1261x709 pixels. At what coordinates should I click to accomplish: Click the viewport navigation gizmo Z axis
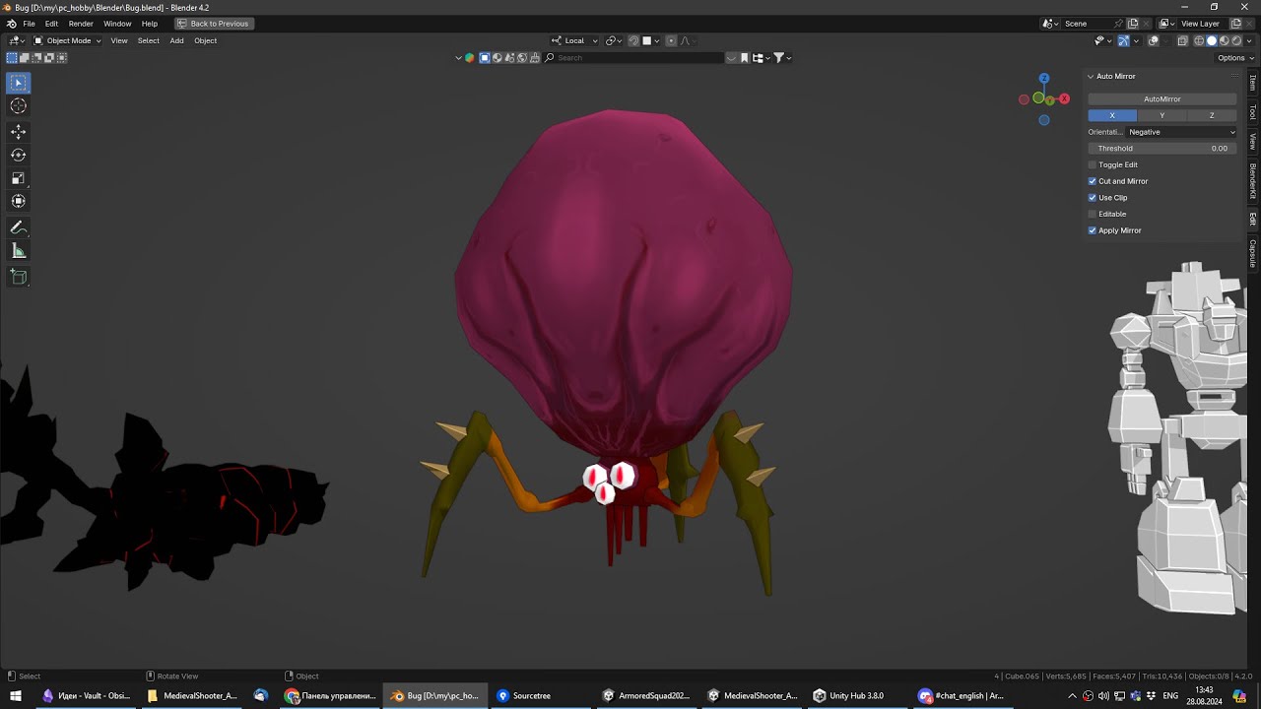1044,78
